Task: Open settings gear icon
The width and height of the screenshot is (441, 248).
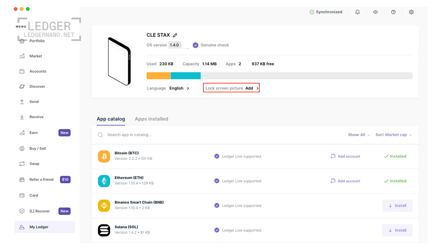Action: click(x=411, y=12)
